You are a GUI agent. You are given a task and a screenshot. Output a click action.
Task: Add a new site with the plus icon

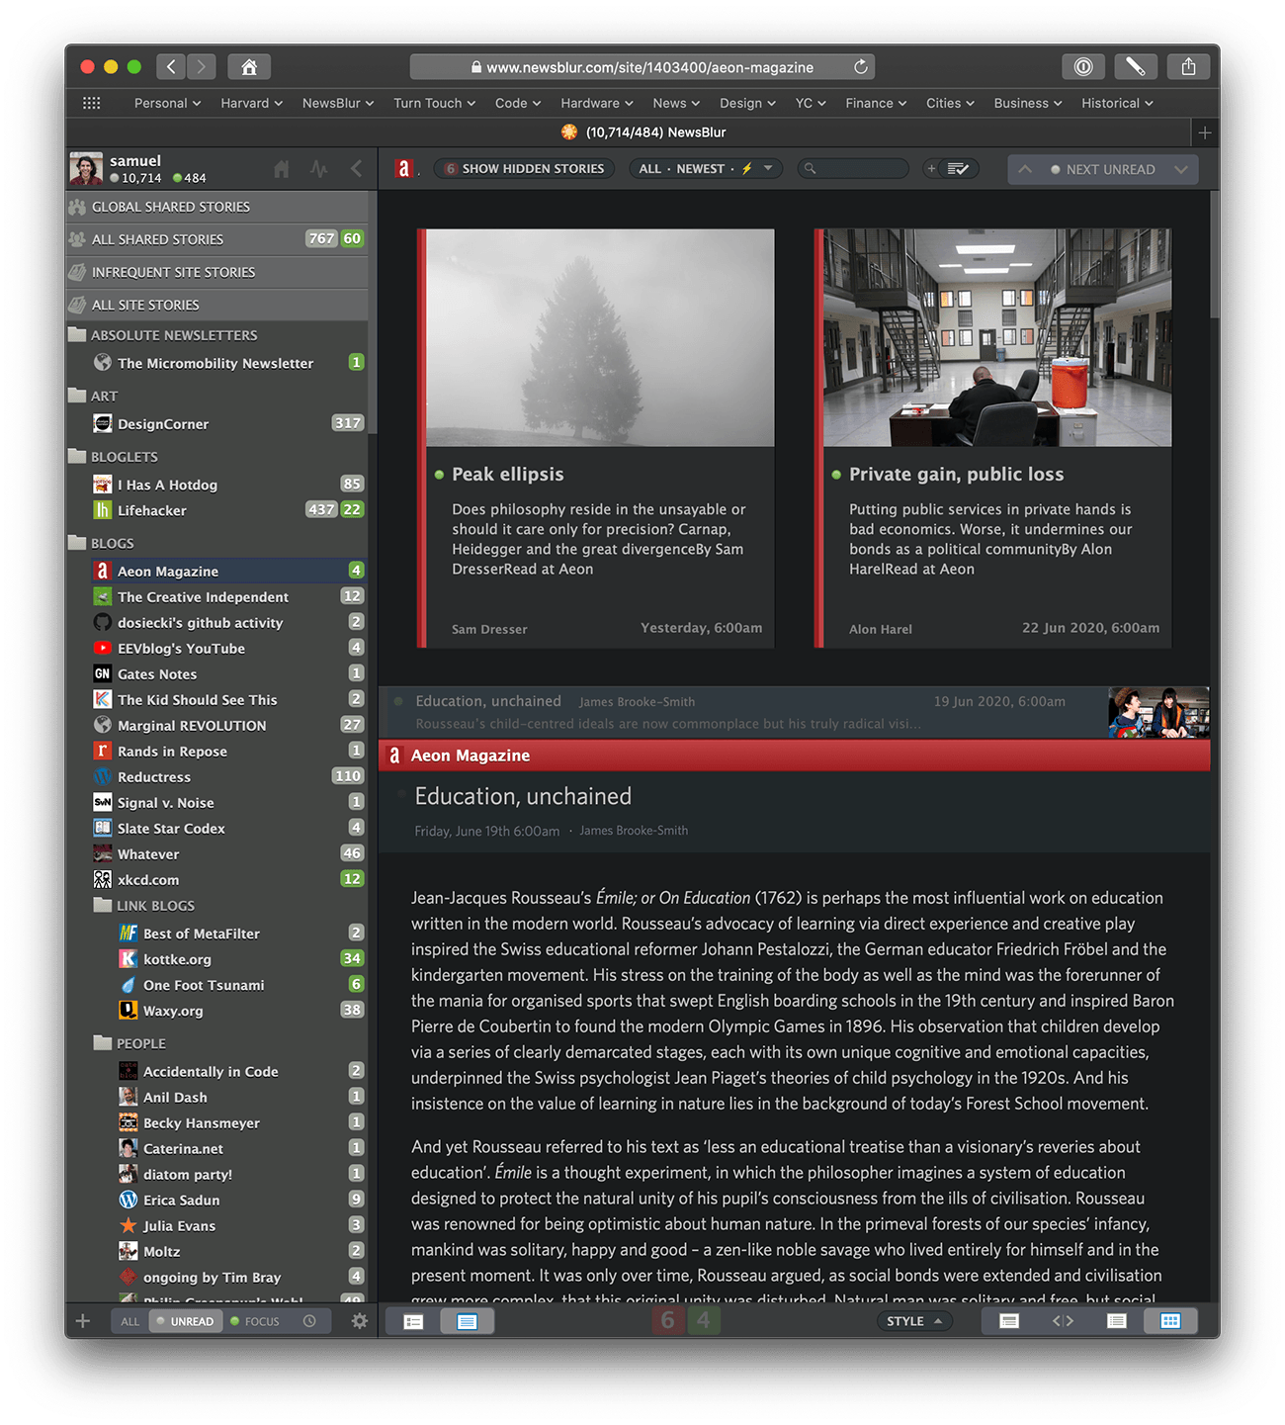[83, 1320]
